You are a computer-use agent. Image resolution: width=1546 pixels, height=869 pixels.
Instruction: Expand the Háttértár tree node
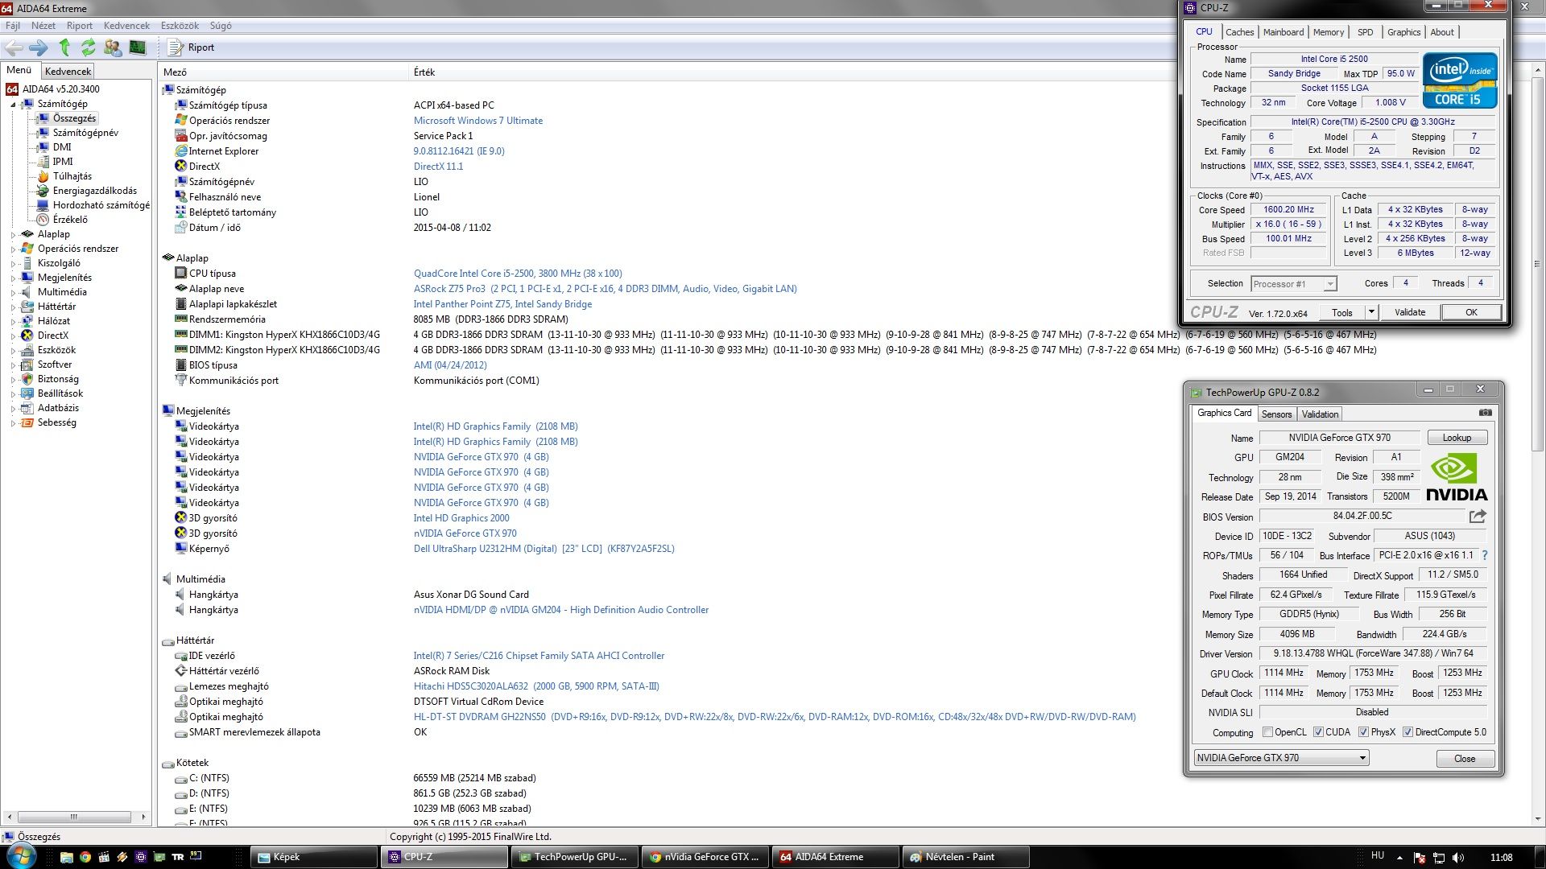click(13, 307)
